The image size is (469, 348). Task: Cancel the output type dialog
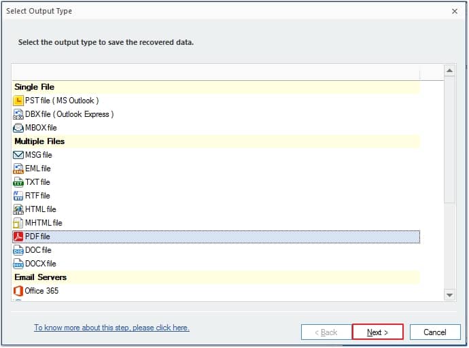point(435,332)
